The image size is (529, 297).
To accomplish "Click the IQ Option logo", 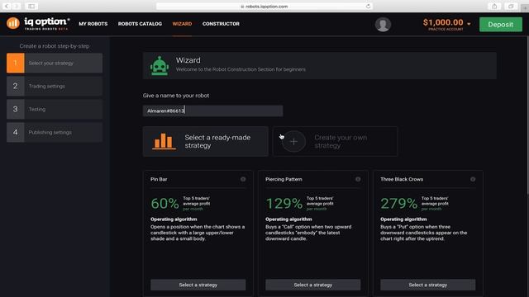I will pyautogui.click(x=38, y=24).
